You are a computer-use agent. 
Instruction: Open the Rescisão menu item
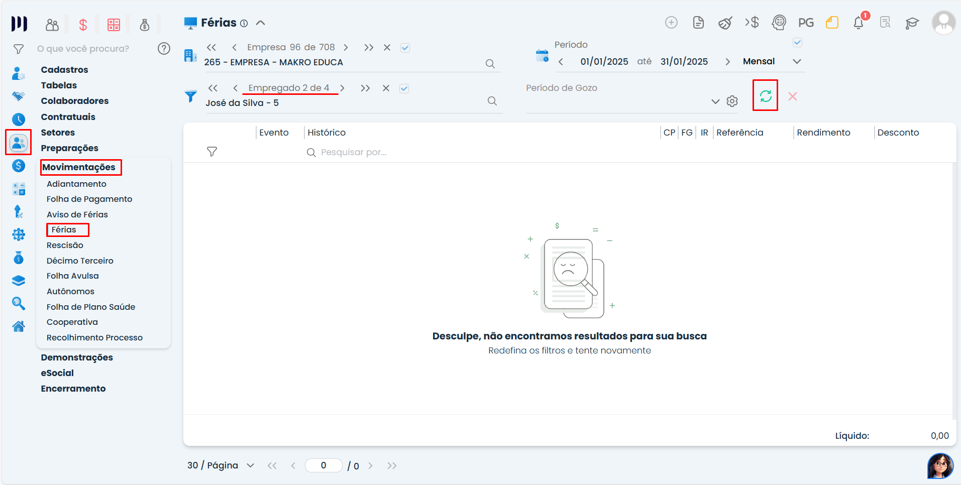[x=65, y=245]
